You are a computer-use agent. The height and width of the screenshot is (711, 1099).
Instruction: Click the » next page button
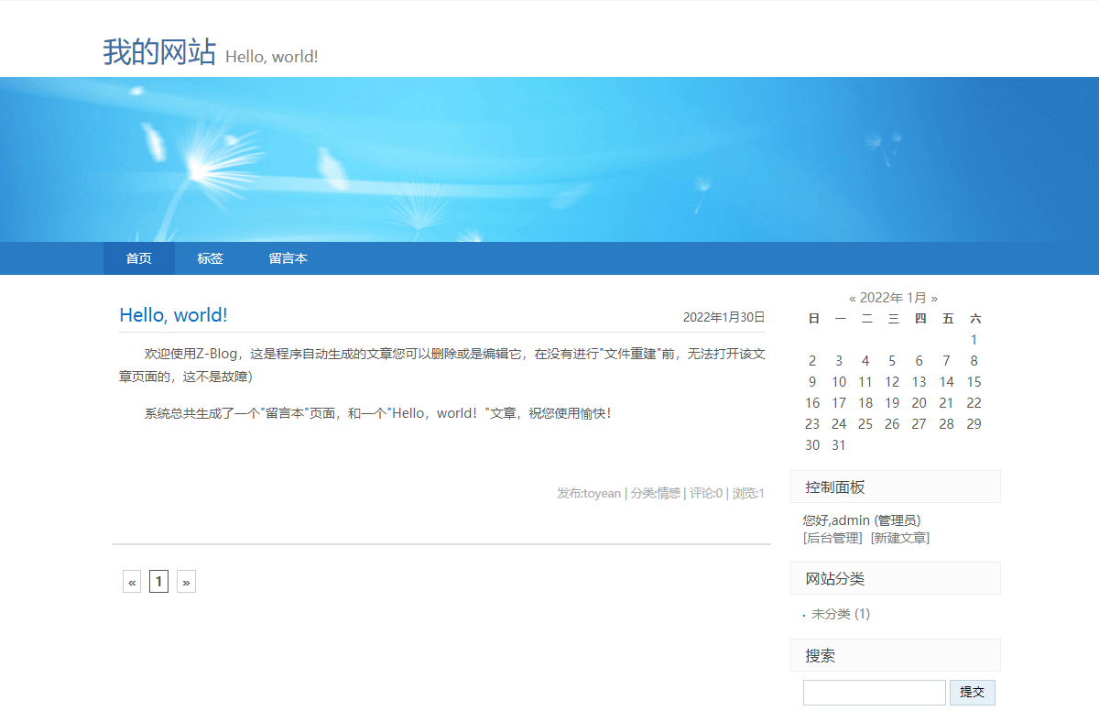point(186,582)
